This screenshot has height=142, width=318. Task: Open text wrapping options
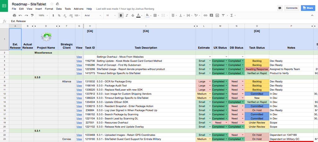tap(189, 15)
